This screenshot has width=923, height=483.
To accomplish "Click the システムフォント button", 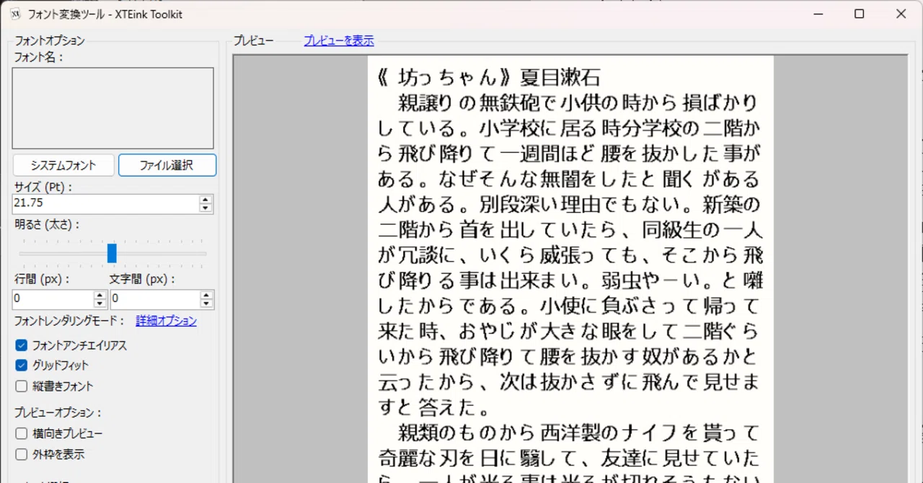I will [63, 165].
